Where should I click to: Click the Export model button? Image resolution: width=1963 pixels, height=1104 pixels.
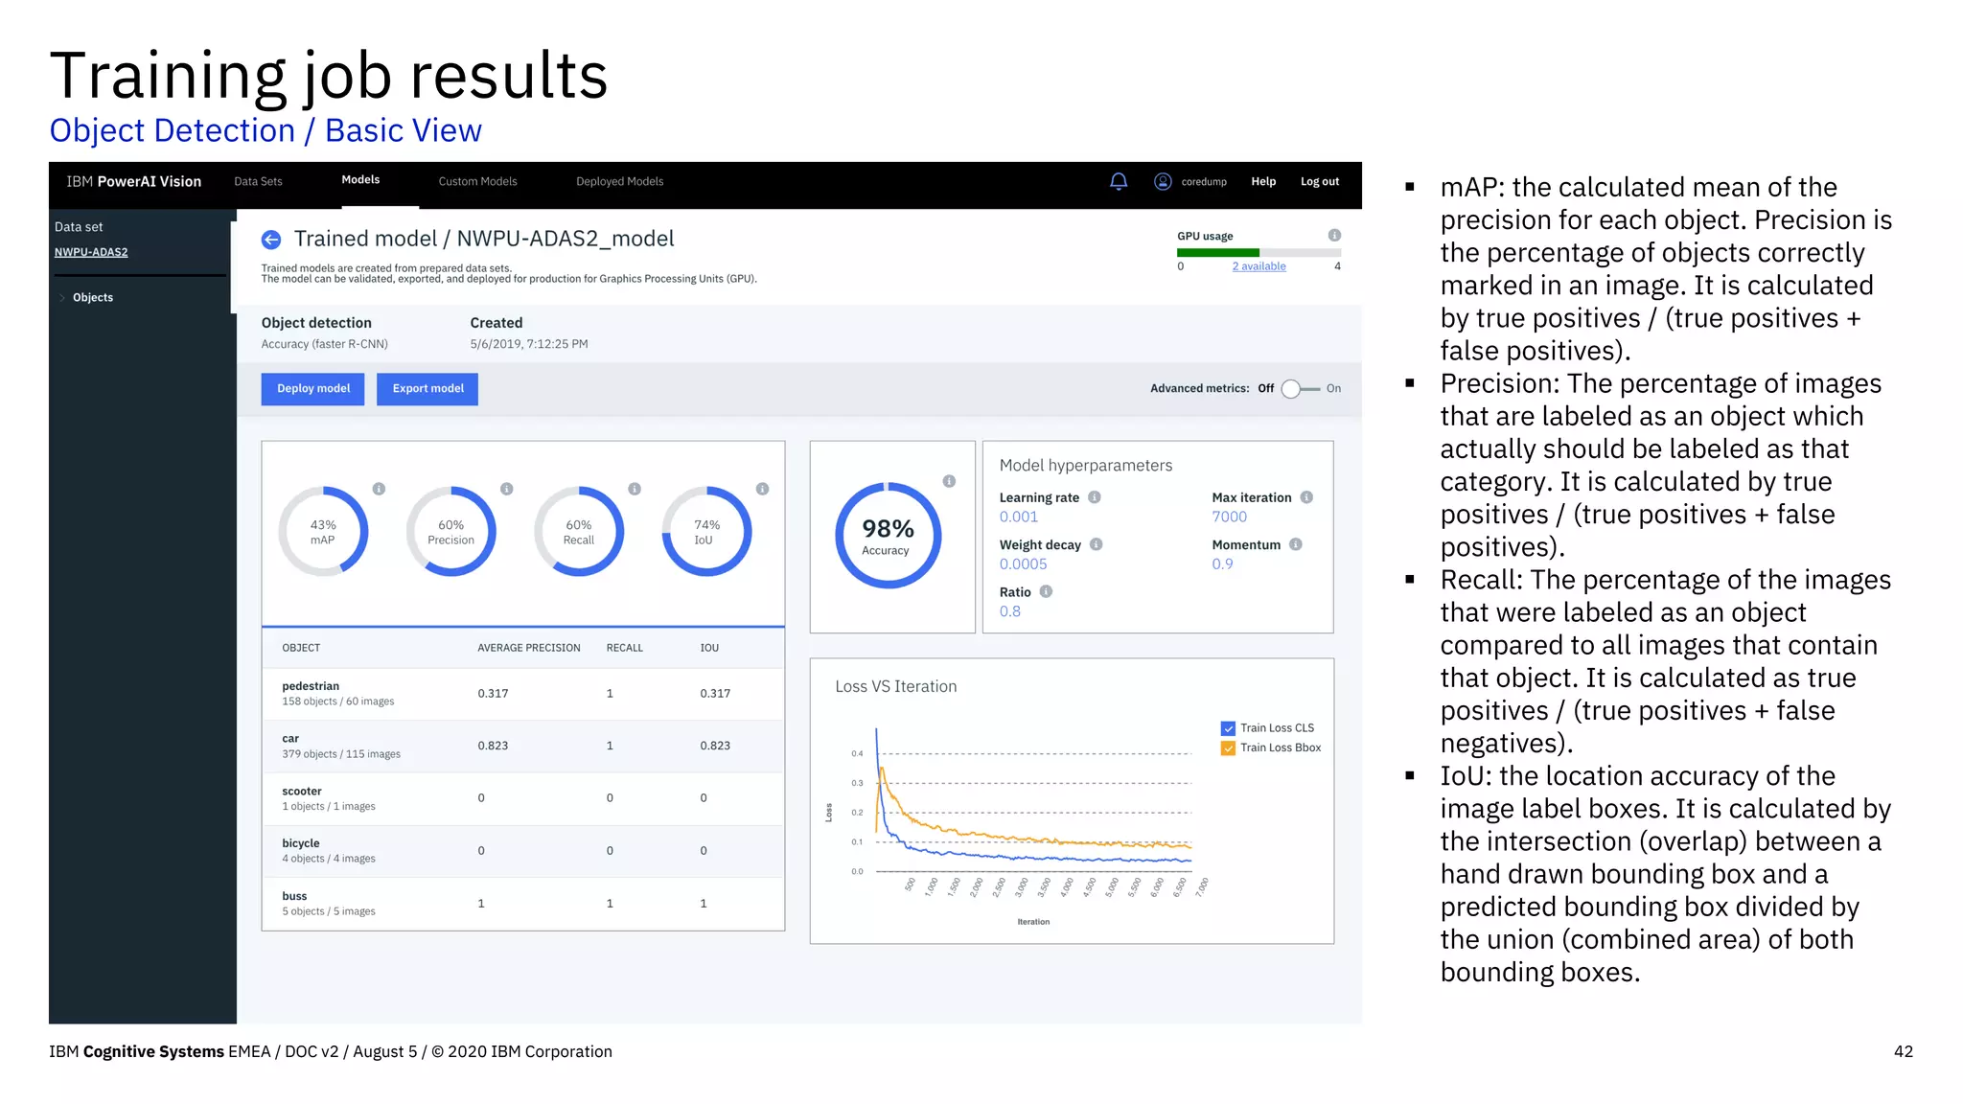coord(427,389)
